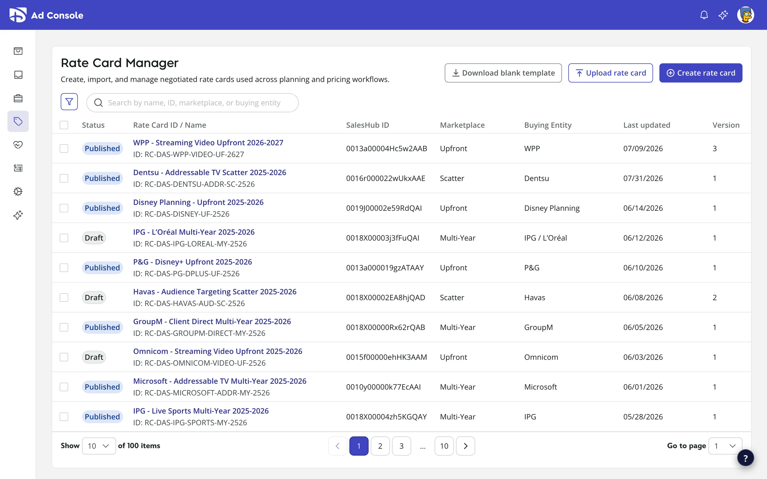The image size is (767, 479).
Task: Open Dentsu - Addressable TV Scatter link
Action: 209,172
